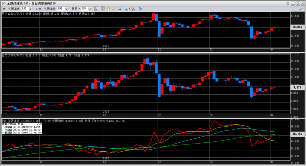The width and height of the screenshot is (306, 166).
Task: Click the 移動平均(金 白金) legend title
Action: (13, 124)
